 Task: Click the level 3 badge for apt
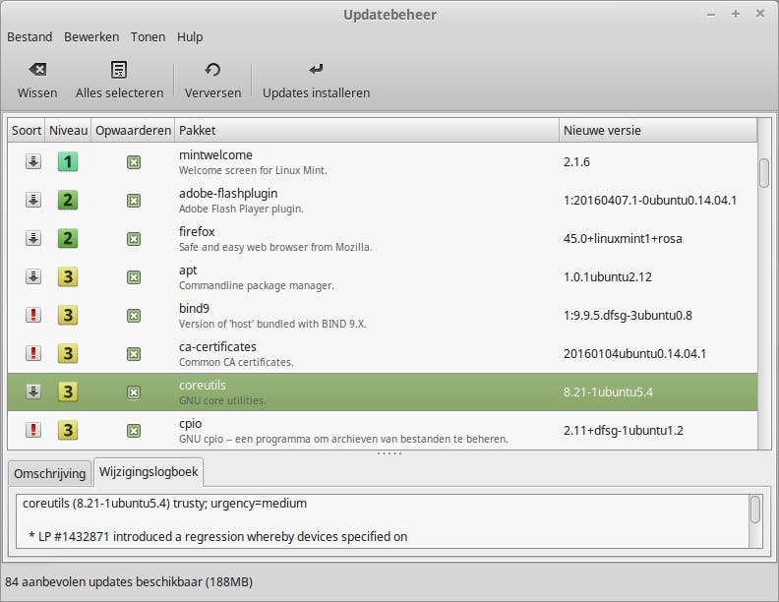pos(68,276)
